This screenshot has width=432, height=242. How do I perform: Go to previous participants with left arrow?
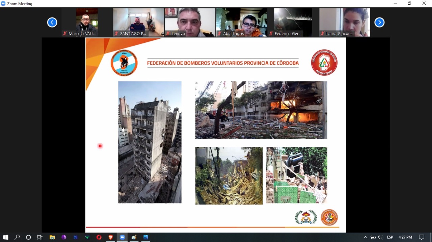[52, 23]
